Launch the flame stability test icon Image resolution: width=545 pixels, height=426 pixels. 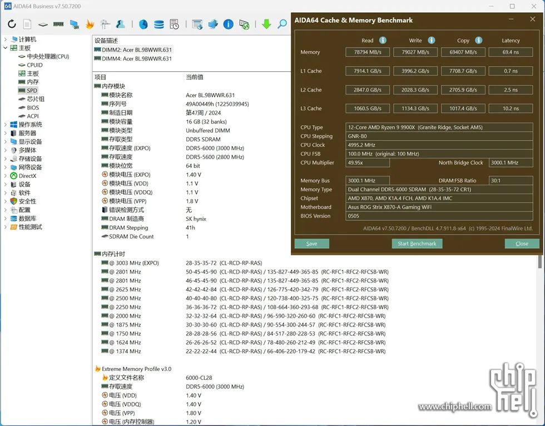click(x=90, y=24)
